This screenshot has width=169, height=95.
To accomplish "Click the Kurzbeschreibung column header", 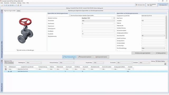I will tap(43, 67).
